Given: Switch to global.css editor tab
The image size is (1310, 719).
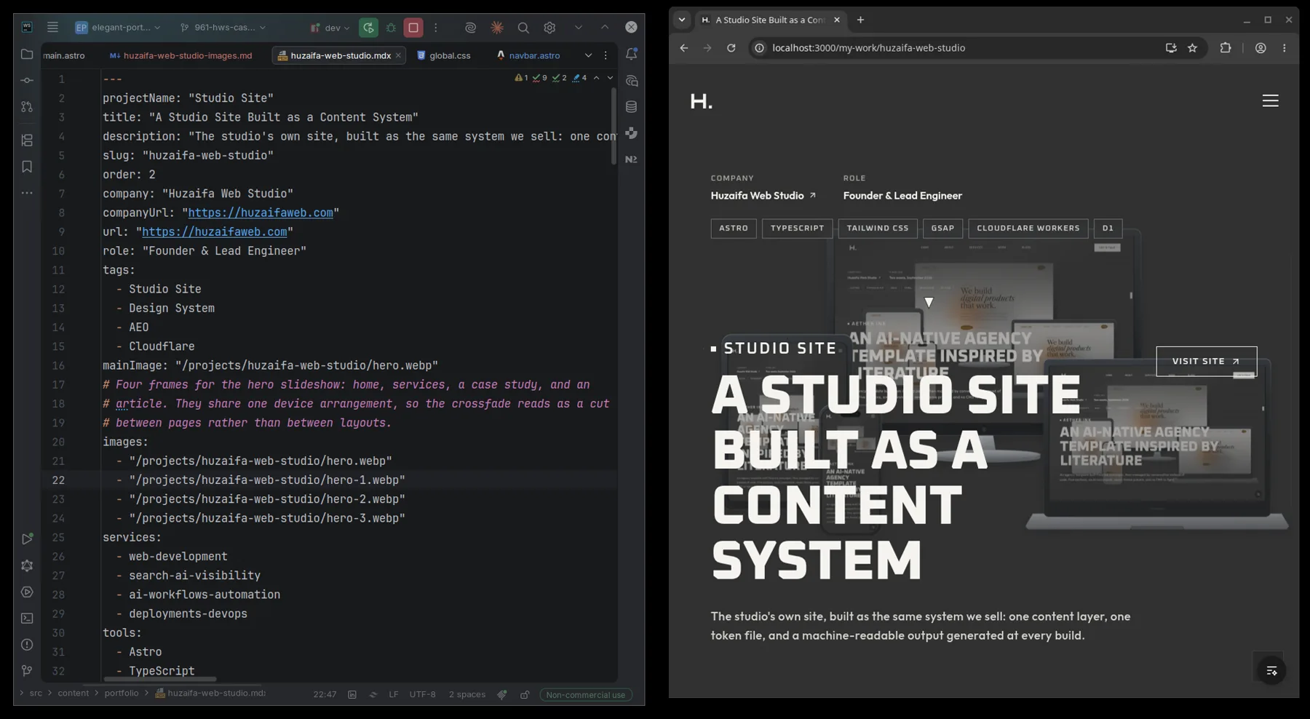Looking at the screenshot, I should [x=444, y=55].
